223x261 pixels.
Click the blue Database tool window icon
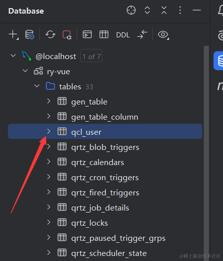[x=218, y=61]
